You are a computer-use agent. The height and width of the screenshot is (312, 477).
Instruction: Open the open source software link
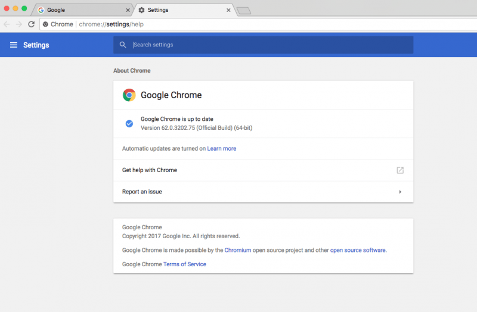358,250
